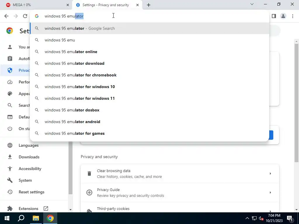Open Autofill clipboard icon in sidebar

10,58
